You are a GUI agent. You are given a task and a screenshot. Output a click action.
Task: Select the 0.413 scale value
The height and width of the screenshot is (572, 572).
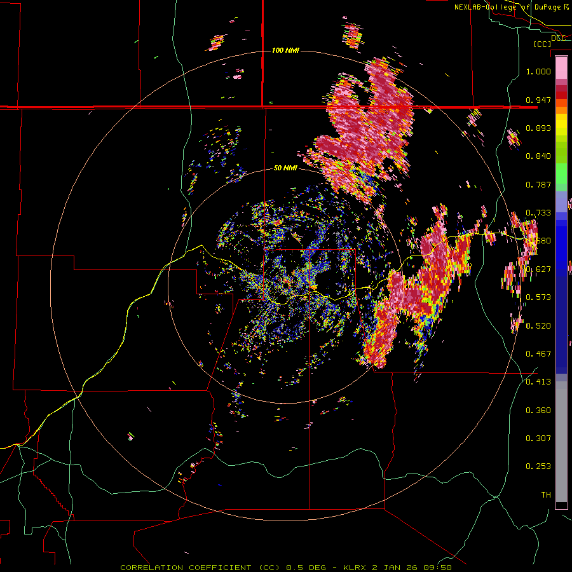[x=538, y=382]
